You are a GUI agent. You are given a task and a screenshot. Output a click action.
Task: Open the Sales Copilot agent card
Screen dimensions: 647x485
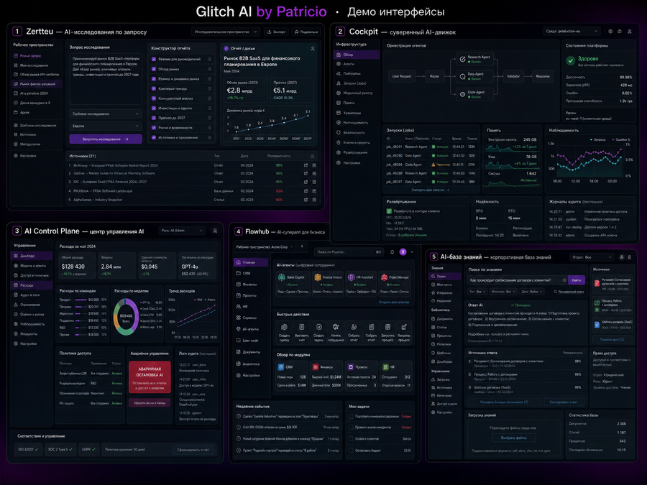(293, 283)
